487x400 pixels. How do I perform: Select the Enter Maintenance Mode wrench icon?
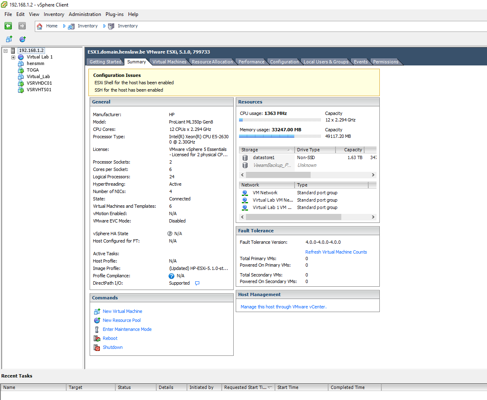click(97, 329)
